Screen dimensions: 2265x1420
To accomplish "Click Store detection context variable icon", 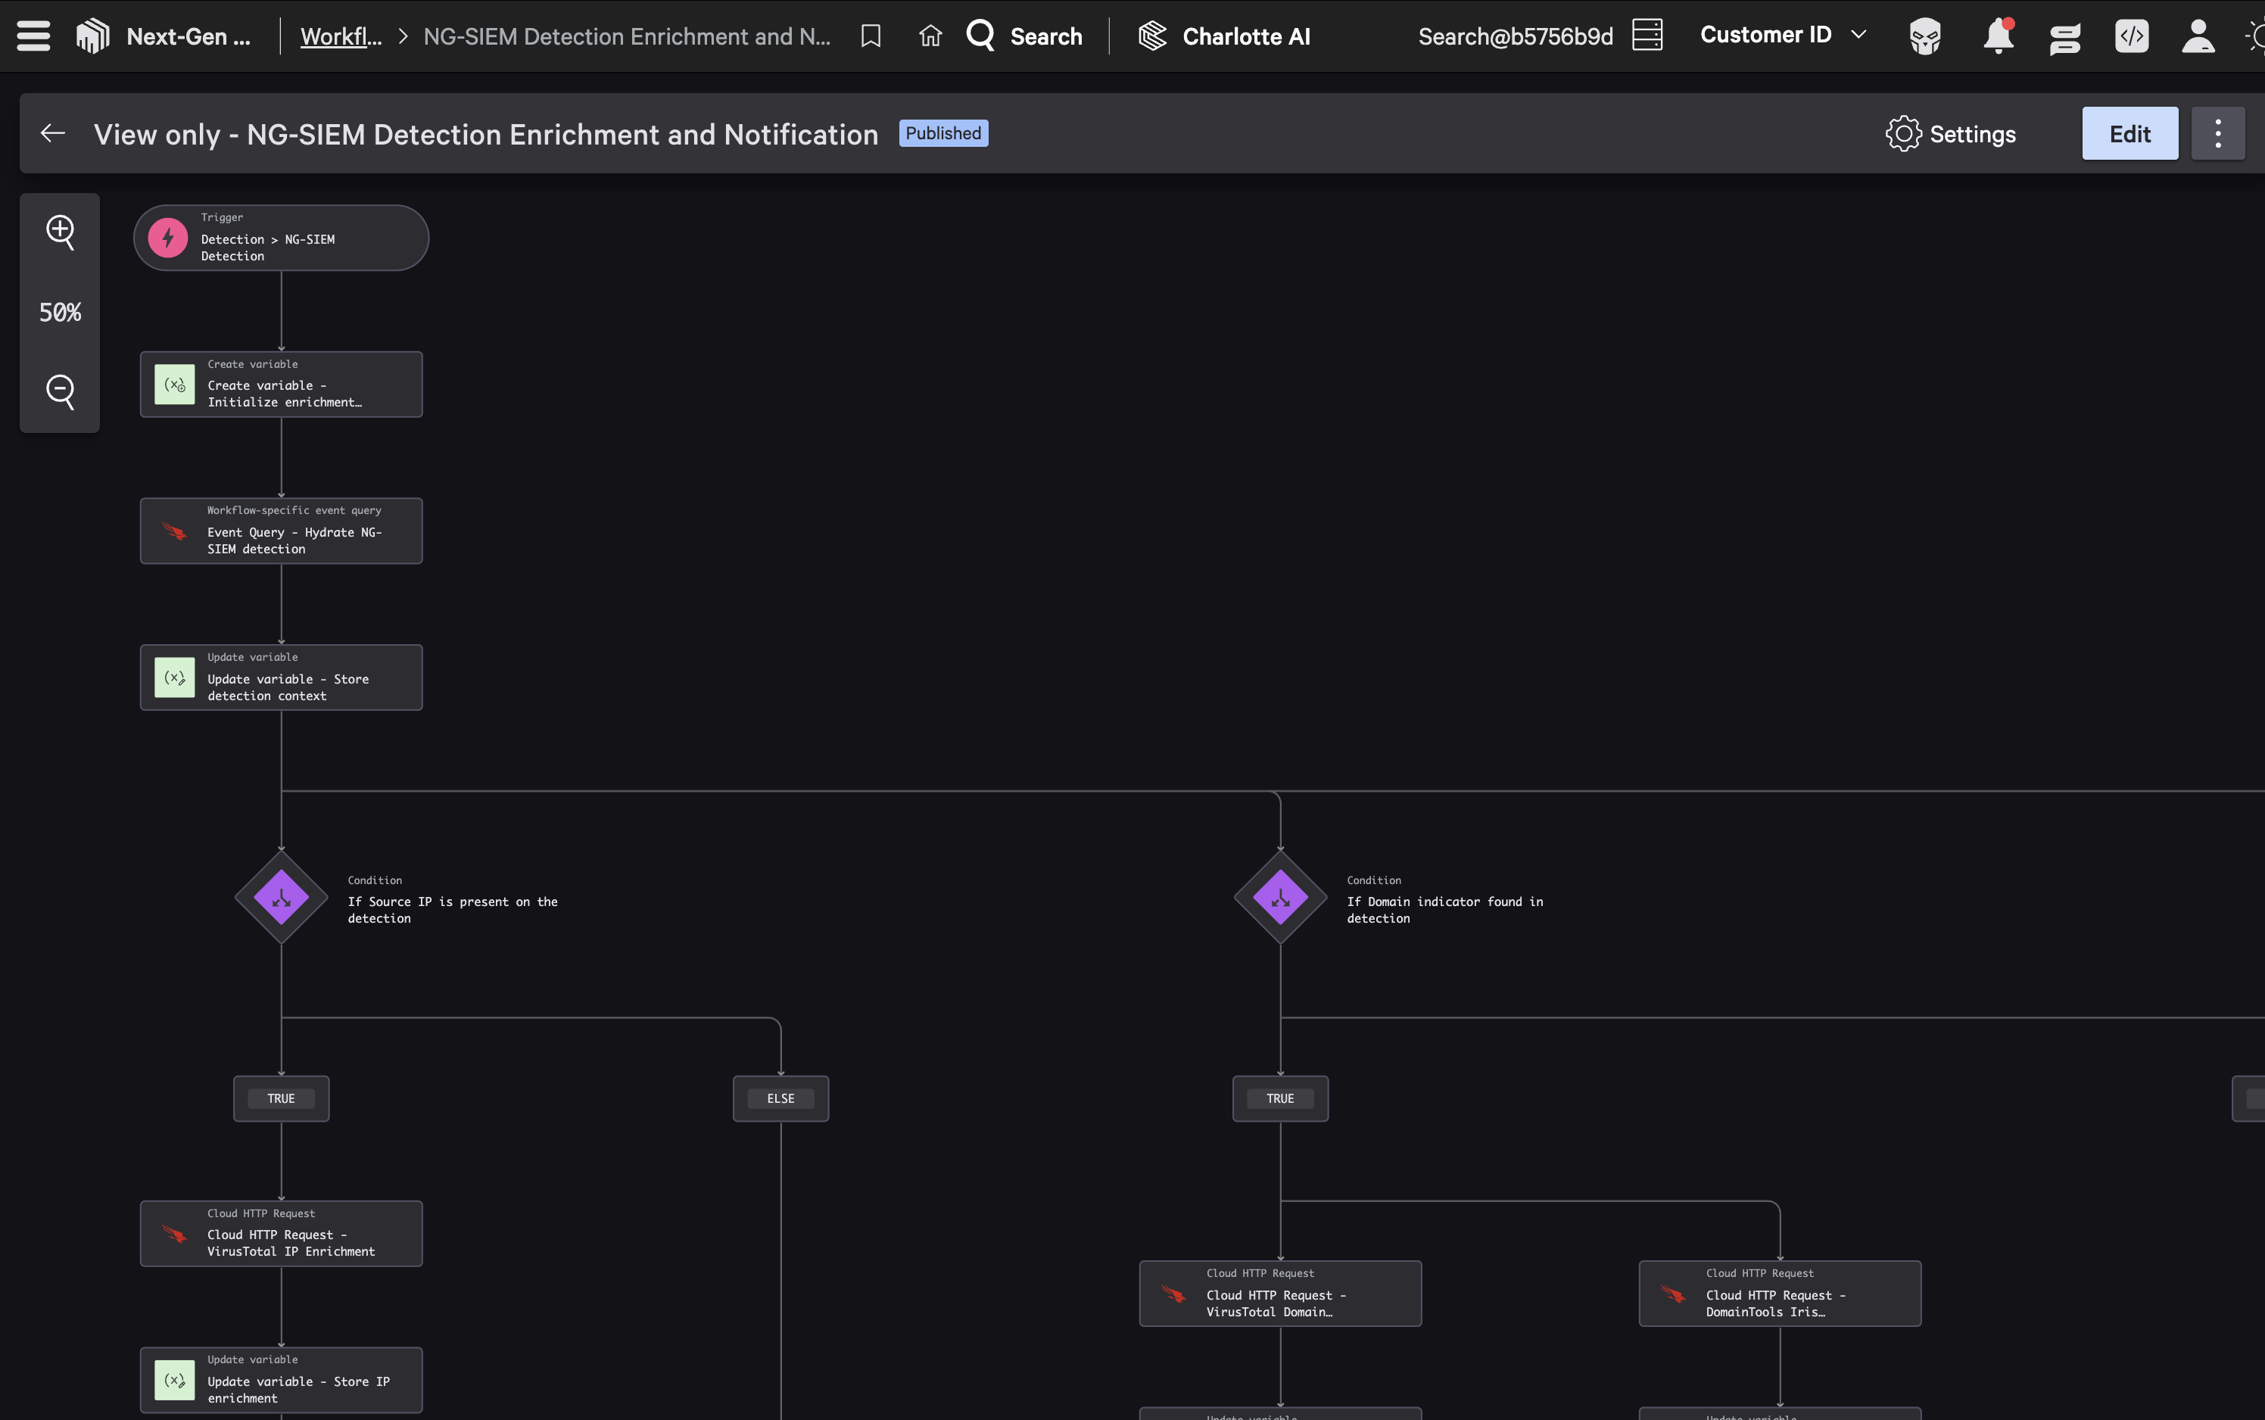I will [175, 678].
